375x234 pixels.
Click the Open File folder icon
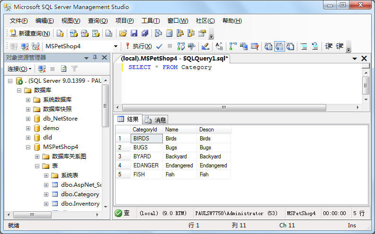[123, 34]
